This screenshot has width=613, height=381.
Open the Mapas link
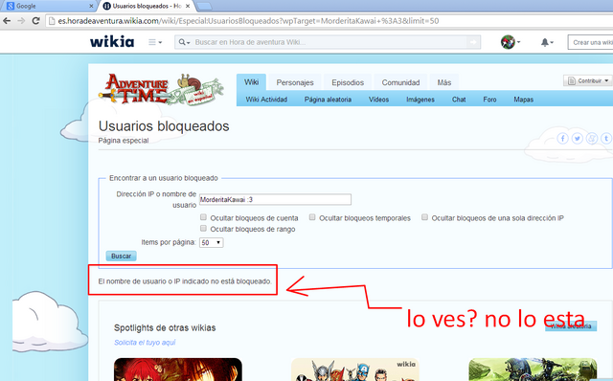point(524,100)
